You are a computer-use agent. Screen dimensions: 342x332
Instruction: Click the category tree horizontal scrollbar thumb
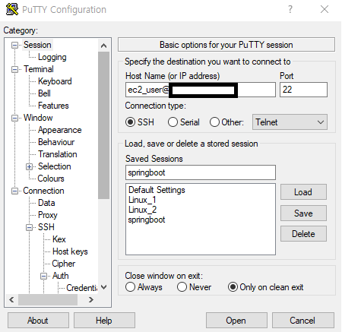click(x=48, y=300)
